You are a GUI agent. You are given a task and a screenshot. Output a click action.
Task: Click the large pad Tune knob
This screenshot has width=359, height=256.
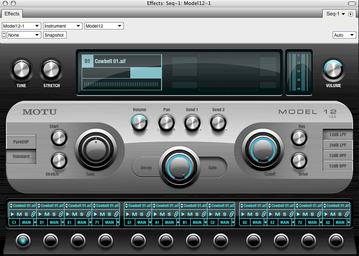[x=96, y=150]
